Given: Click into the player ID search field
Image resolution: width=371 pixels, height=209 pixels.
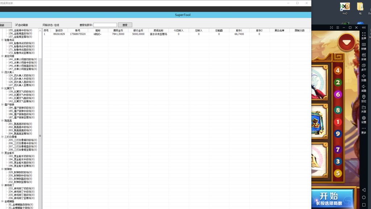Looking at the screenshot, I should (x=105, y=25).
